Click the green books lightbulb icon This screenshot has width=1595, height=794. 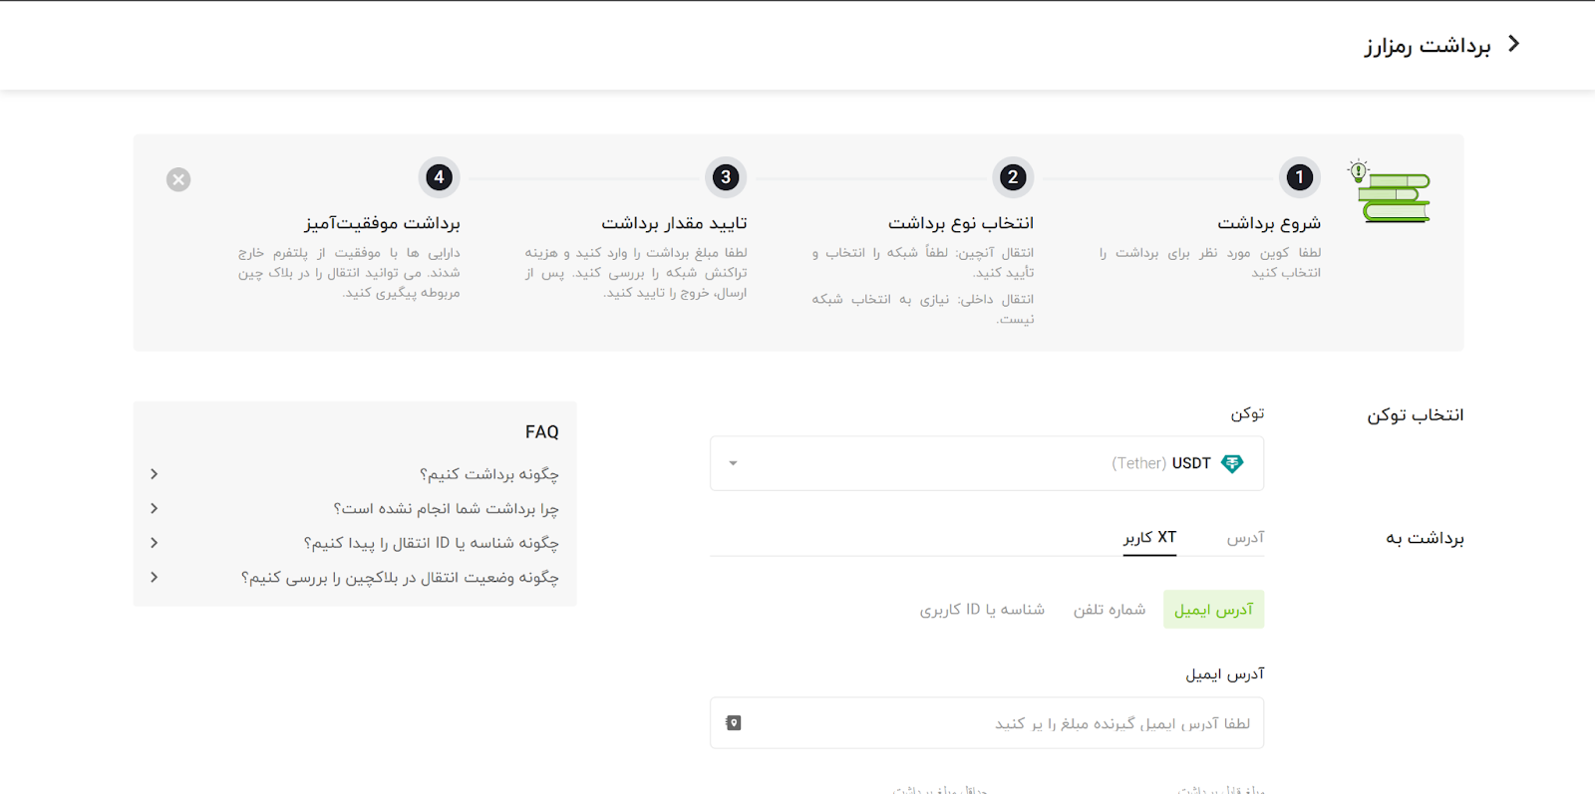[1392, 193]
